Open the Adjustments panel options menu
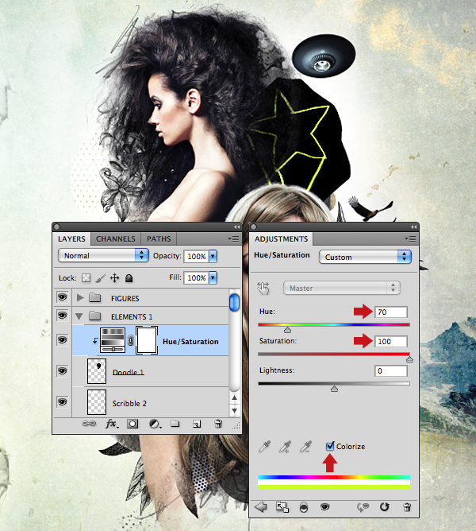The image size is (476, 531). (x=410, y=239)
